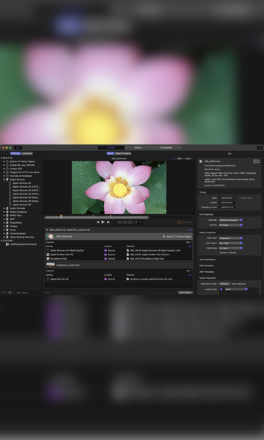This screenshot has width=264, height=440.
Task: Open the Language dropdown
Action: [x=230, y=220]
